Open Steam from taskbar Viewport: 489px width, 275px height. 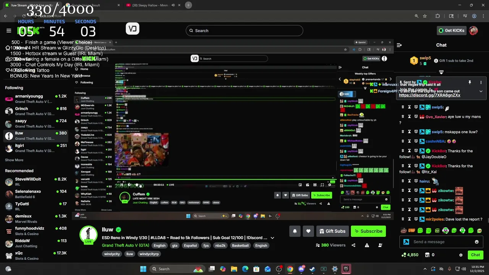tap(313, 269)
